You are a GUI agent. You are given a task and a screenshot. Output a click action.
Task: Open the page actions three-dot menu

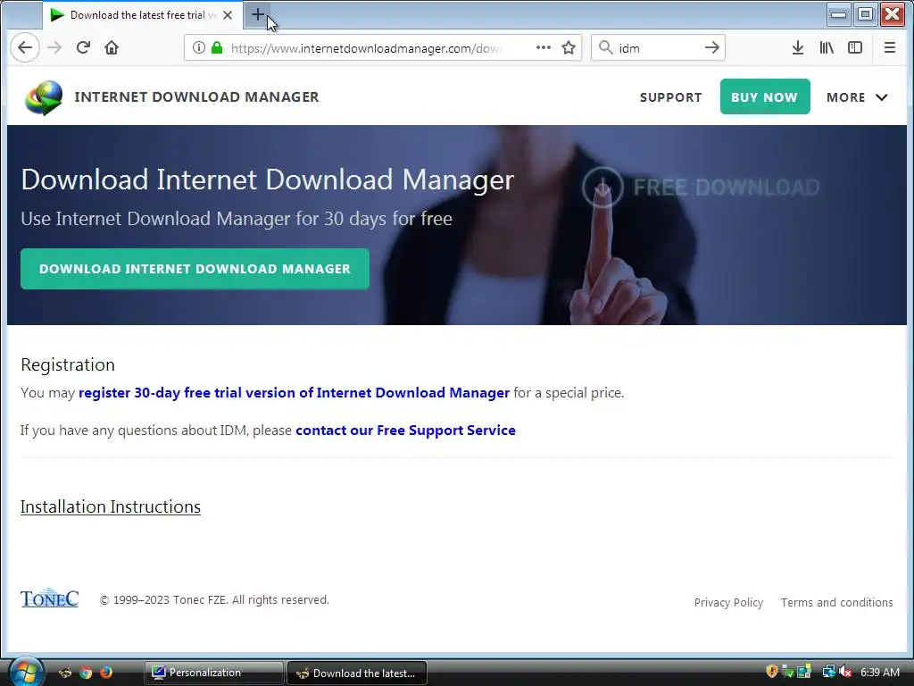tap(544, 48)
